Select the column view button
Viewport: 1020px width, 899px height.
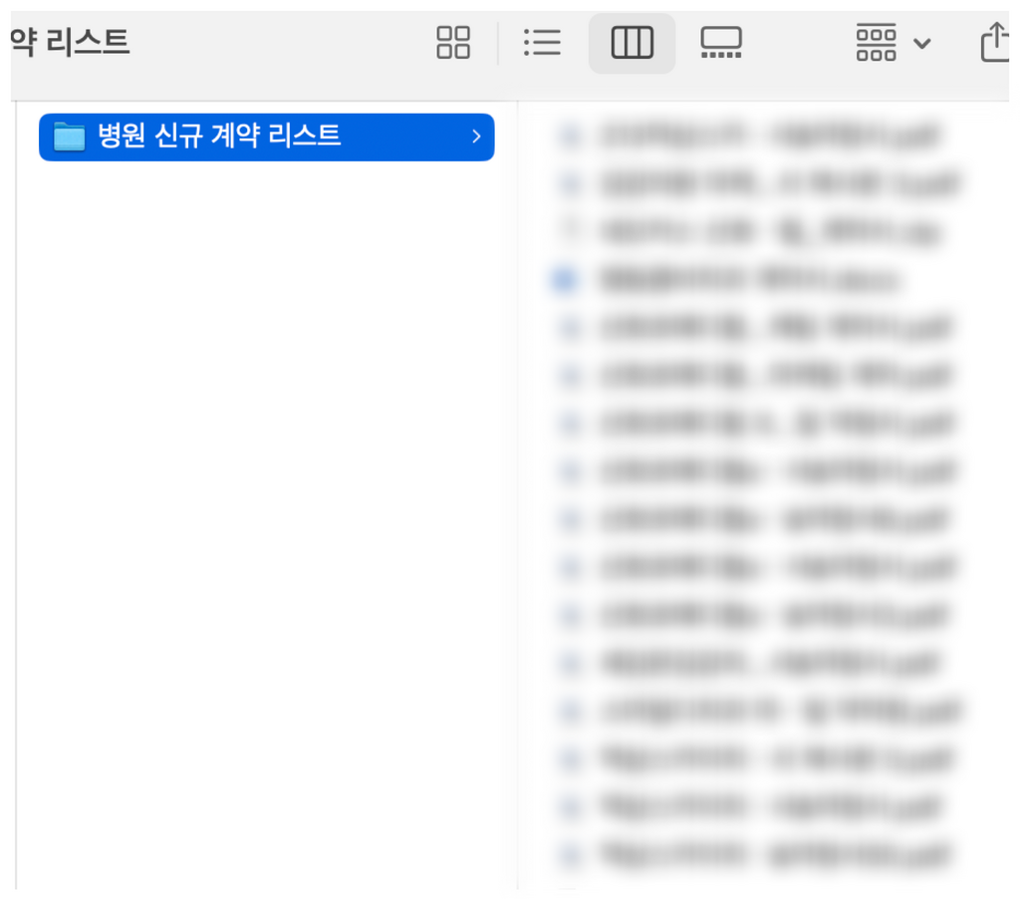[x=632, y=43]
